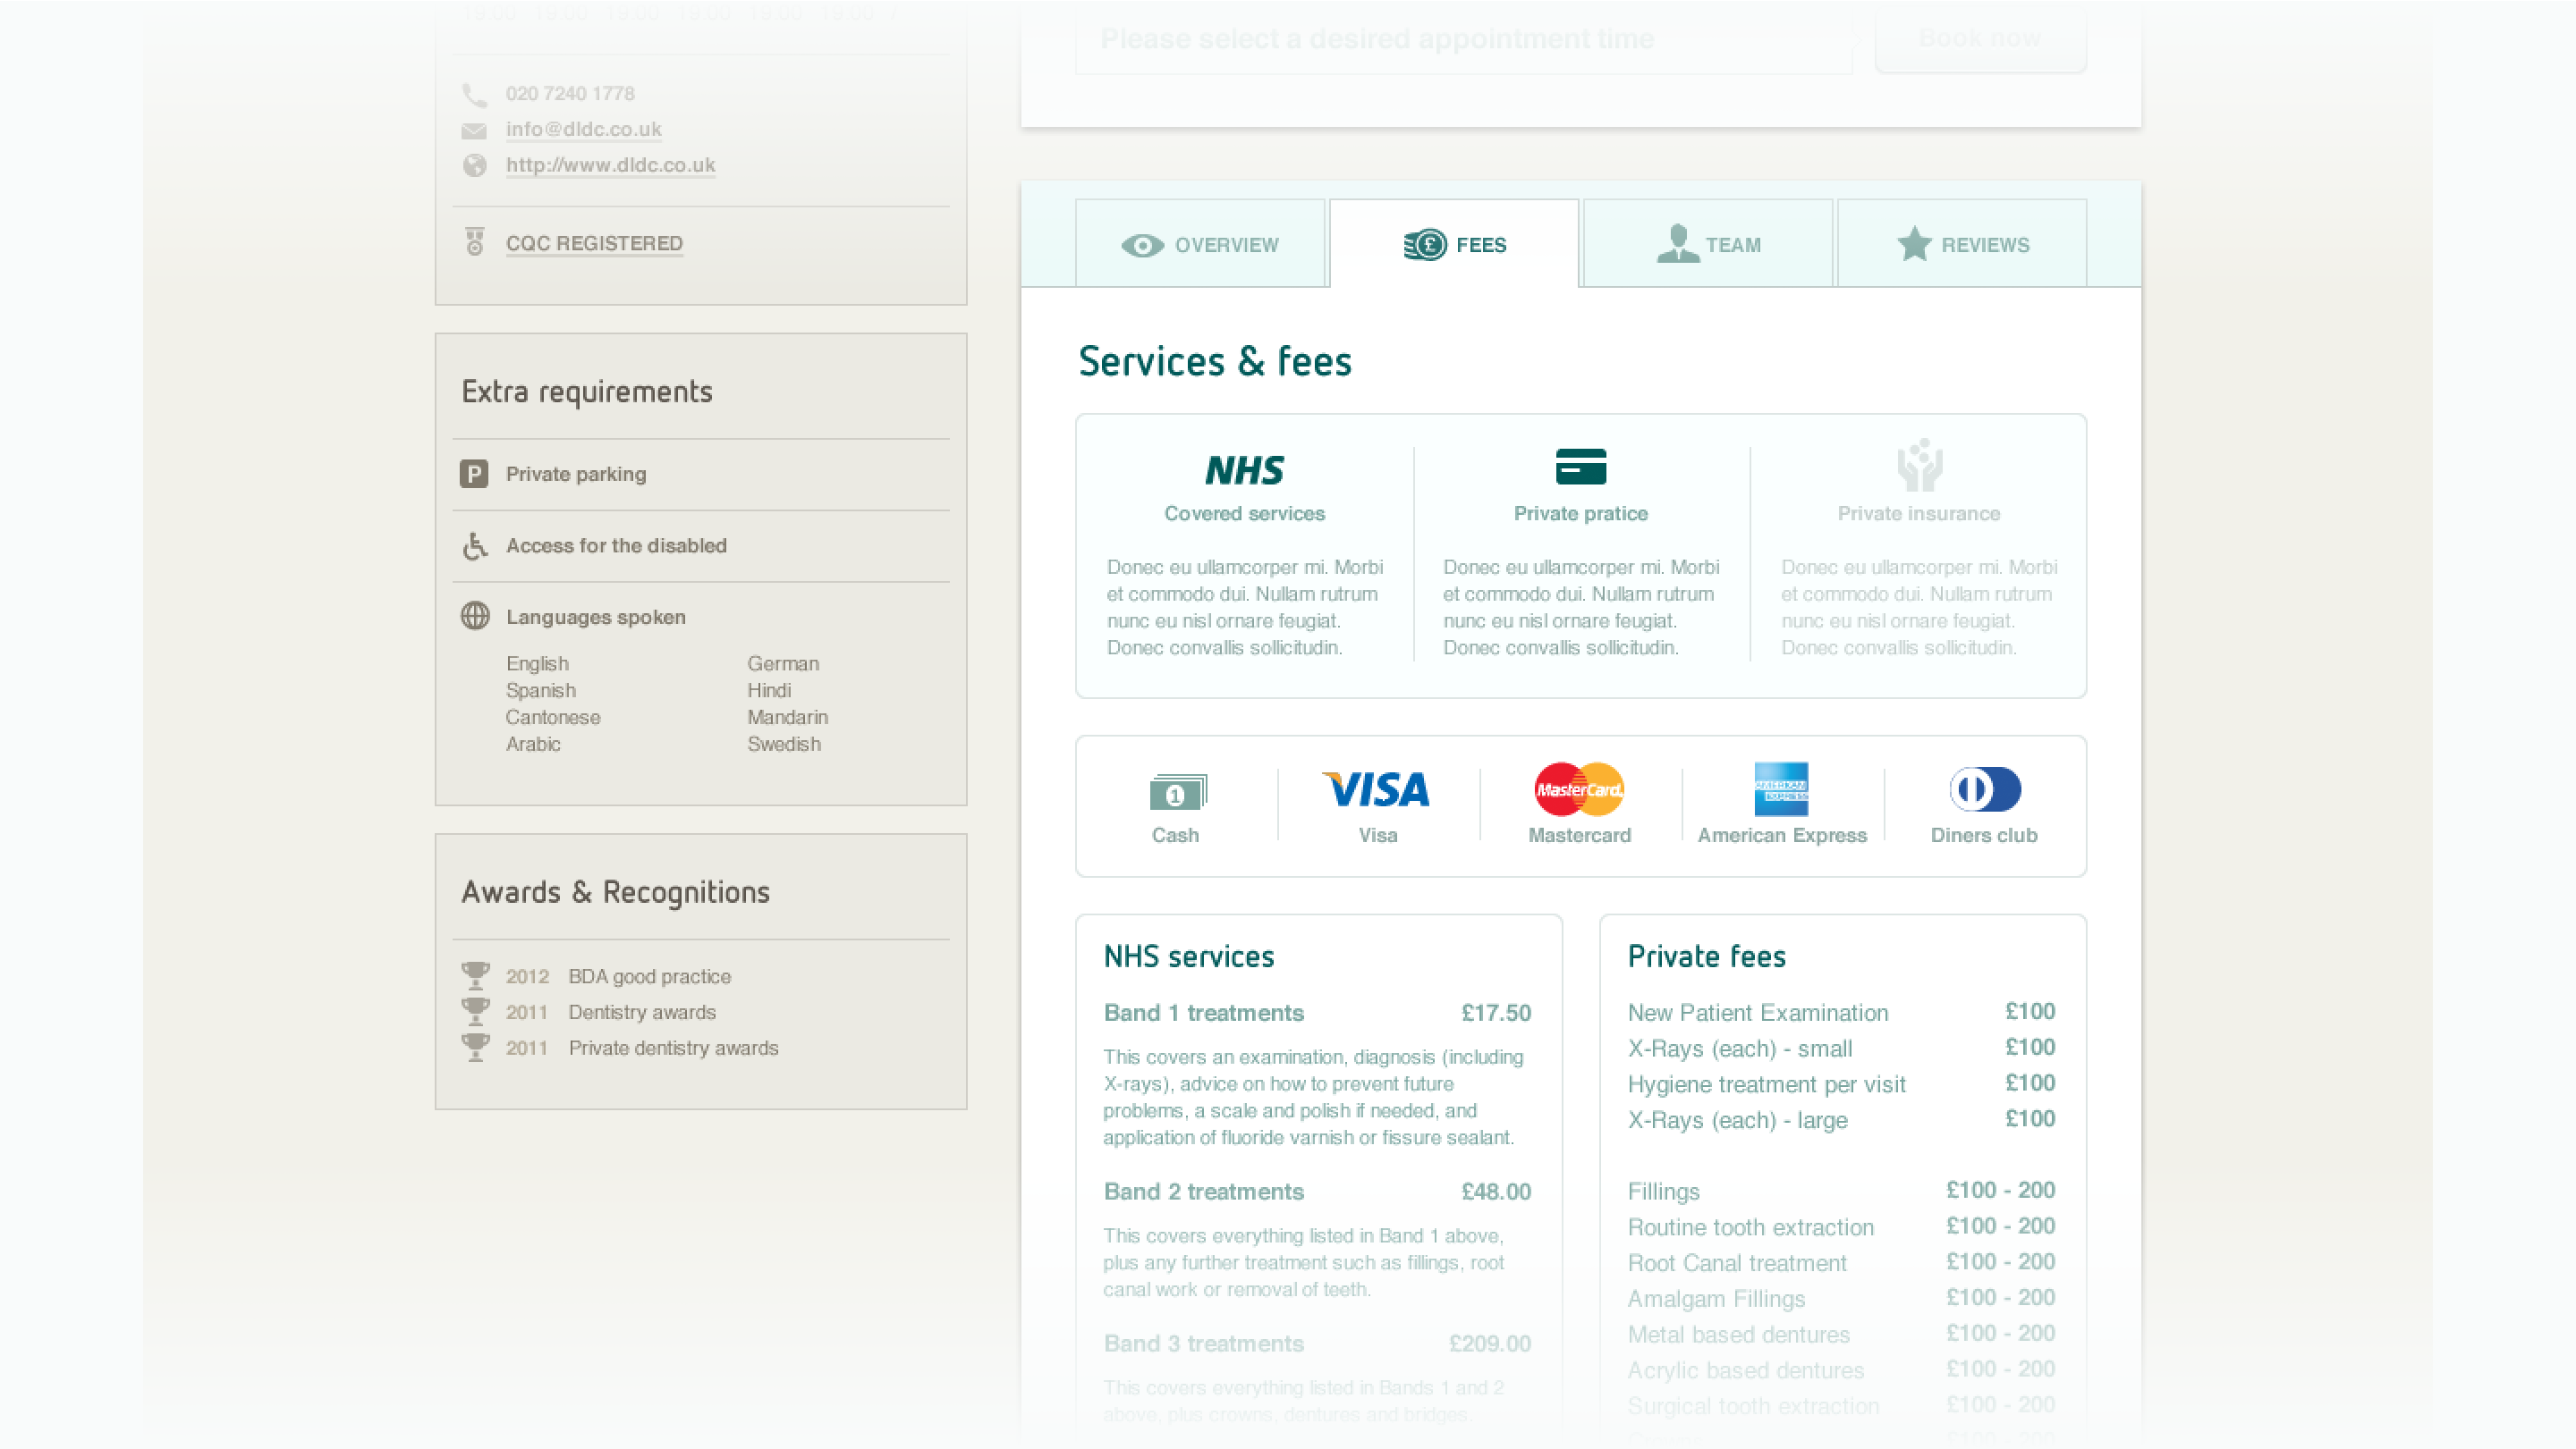Click the Private parking P icon

pos(474,474)
